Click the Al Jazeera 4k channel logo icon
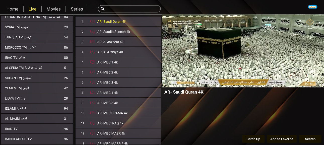The width and height of the screenshot is (324, 145). pyautogui.click(x=92, y=42)
